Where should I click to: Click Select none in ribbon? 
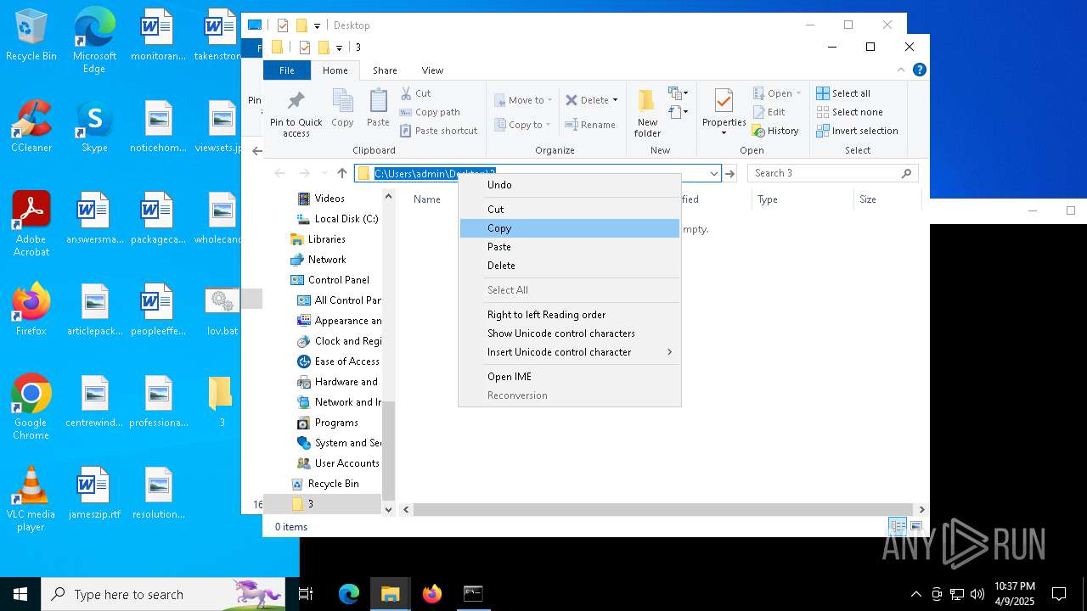pos(849,112)
